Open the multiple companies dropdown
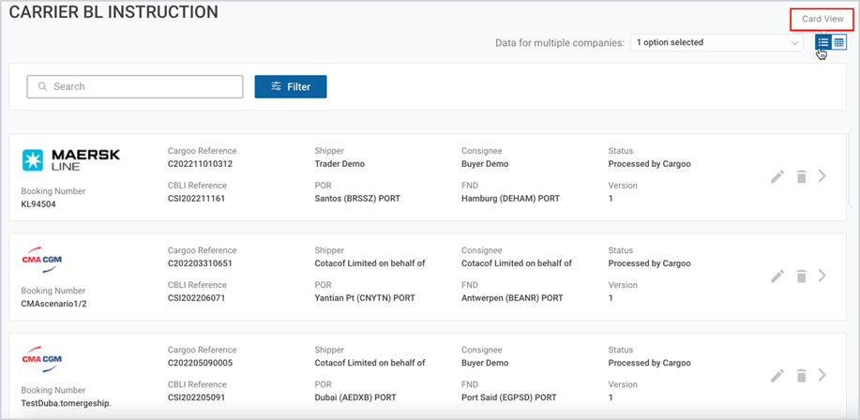This screenshot has width=860, height=420. pos(717,42)
